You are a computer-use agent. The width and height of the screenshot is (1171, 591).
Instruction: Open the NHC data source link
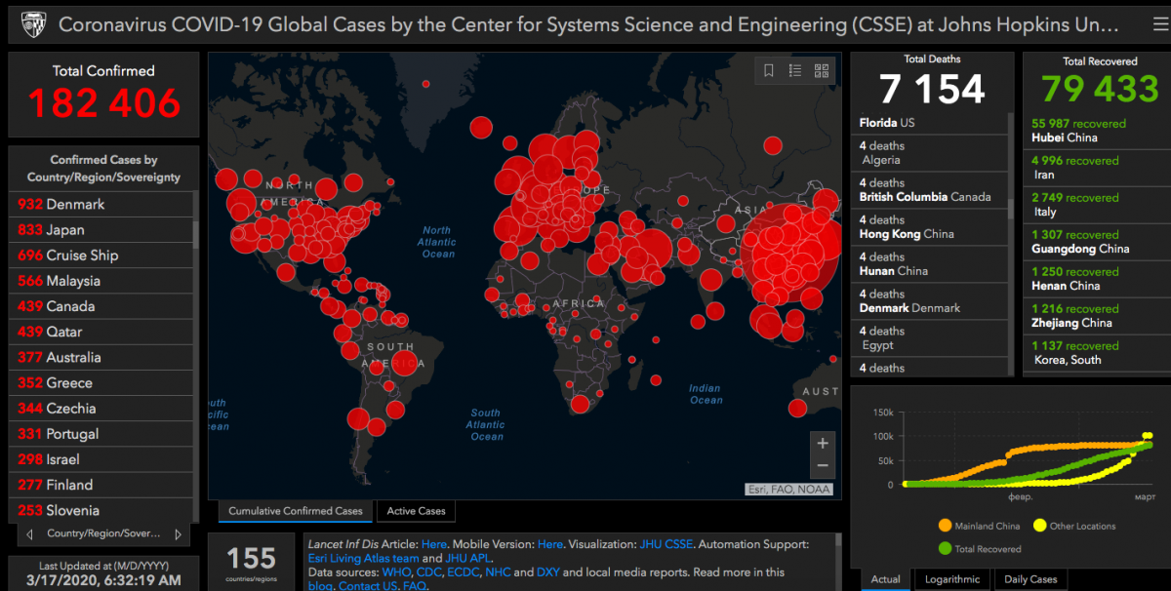coord(498,572)
